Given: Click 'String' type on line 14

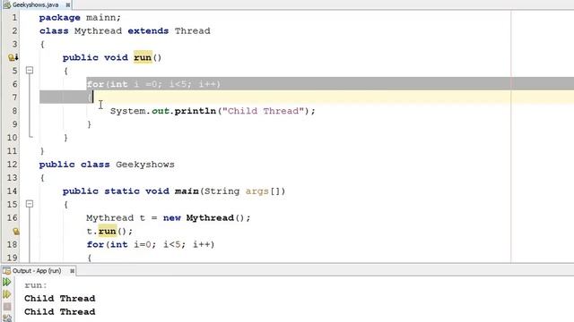Looking at the screenshot, I should (222, 191).
